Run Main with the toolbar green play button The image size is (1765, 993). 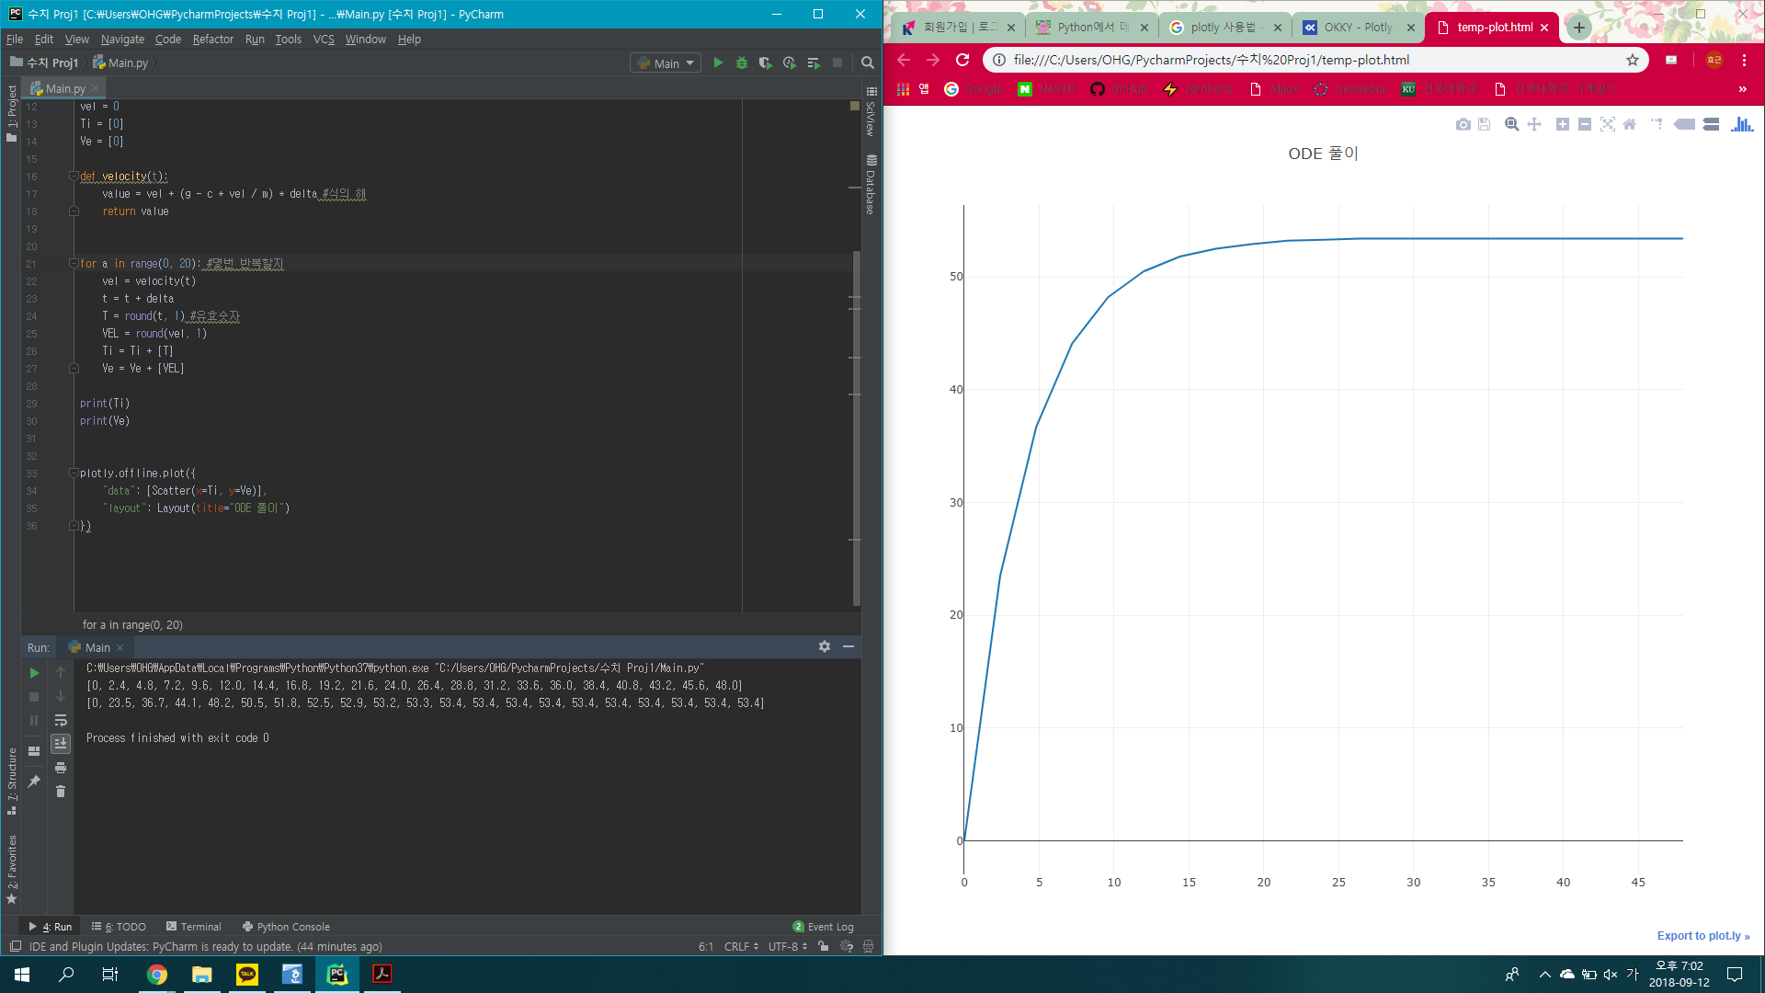pos(718,63)
